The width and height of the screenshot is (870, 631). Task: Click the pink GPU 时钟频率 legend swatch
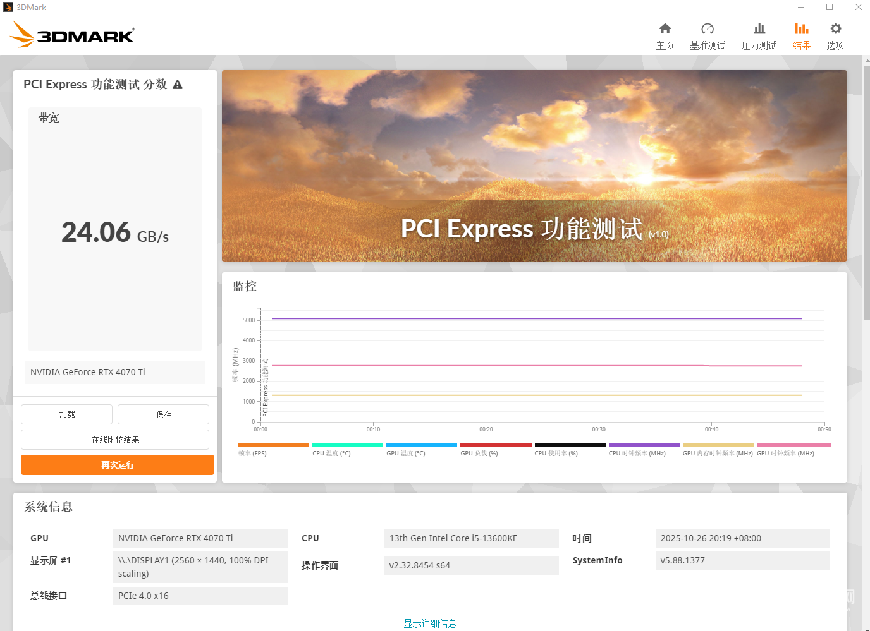point(793,445)
